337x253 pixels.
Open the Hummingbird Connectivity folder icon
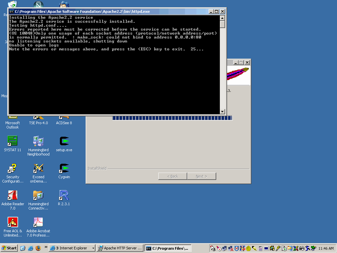[39, 200]
